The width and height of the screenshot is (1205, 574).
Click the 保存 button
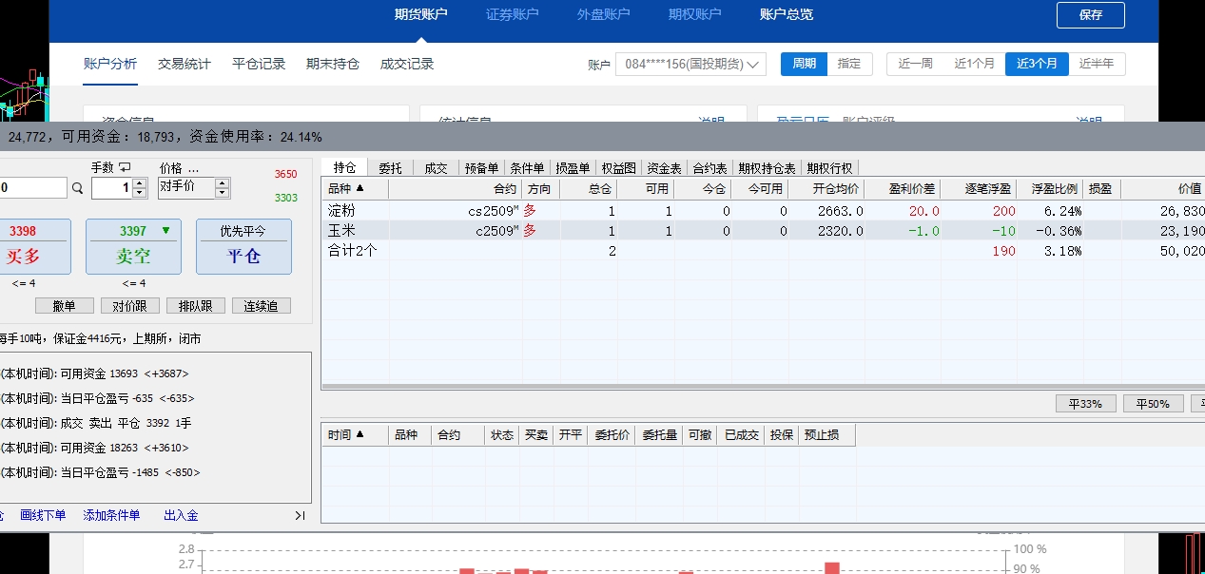1090,15
